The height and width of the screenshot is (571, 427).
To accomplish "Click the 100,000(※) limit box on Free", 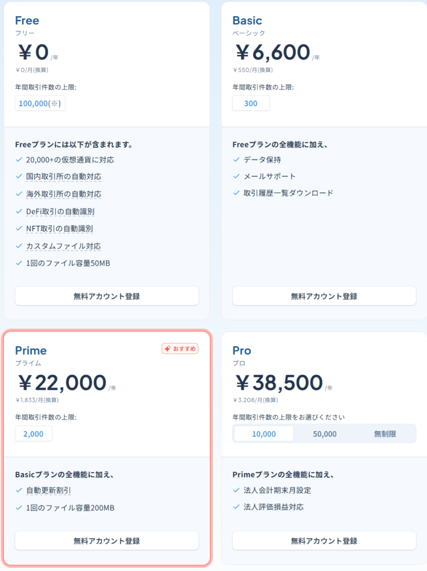I will 40,103.
